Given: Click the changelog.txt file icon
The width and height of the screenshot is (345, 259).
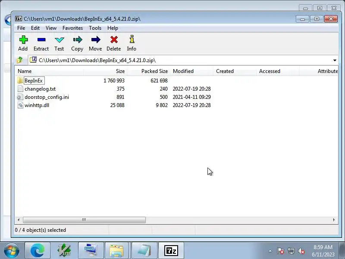Looking at the screenshot, I should 20,89.
